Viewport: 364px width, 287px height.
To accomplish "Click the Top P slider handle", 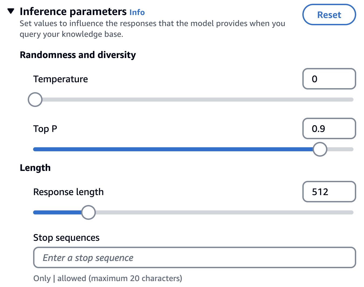I will (320, 149).
